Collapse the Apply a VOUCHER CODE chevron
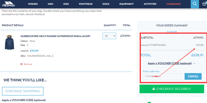Screen dimensions: 207x103 (x=194, y=63)
